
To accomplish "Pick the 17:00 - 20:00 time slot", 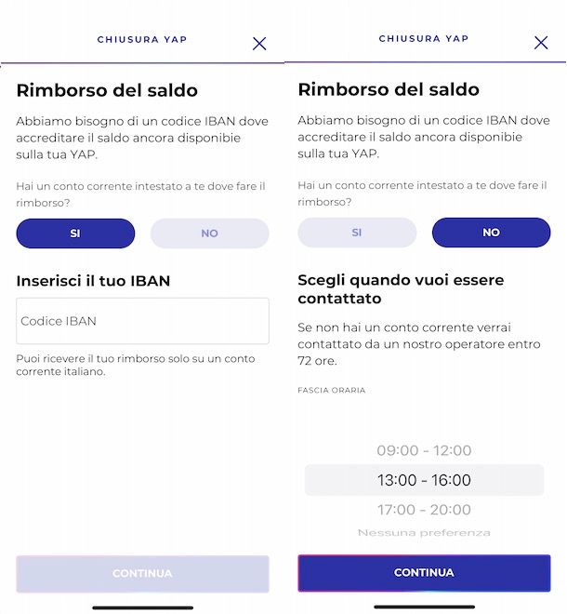I will [x=424, y=510].
